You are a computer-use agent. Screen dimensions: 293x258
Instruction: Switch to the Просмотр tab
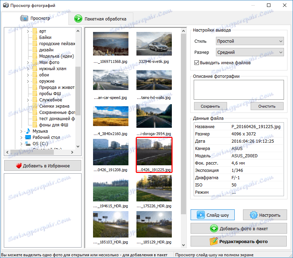[x=35, y=18]
